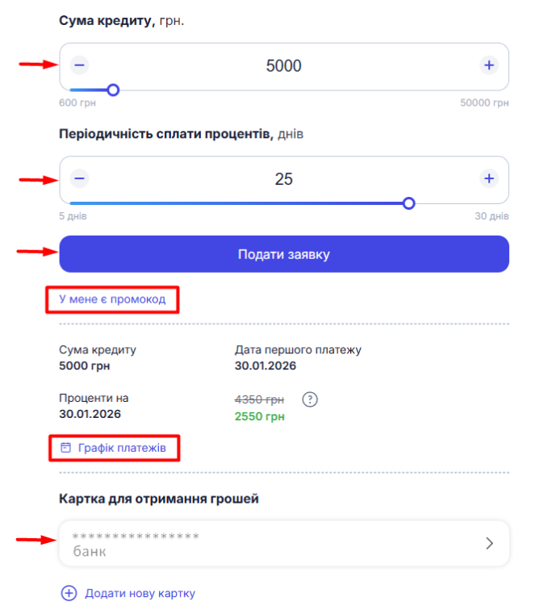Increase the loan amount with the plus button

pos(488,65)
